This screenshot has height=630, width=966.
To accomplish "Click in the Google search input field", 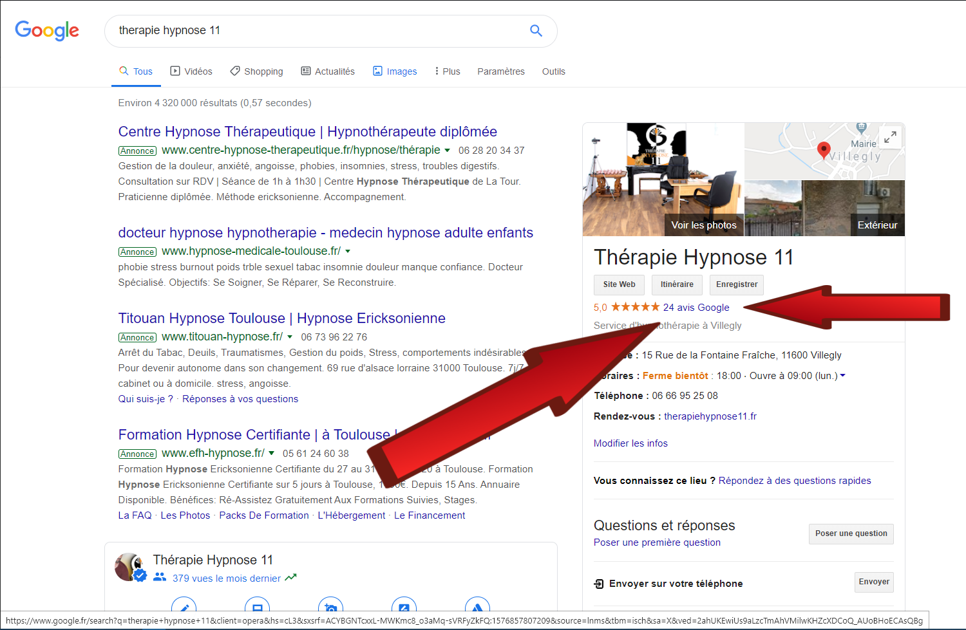I will click(x=316, y=30).
